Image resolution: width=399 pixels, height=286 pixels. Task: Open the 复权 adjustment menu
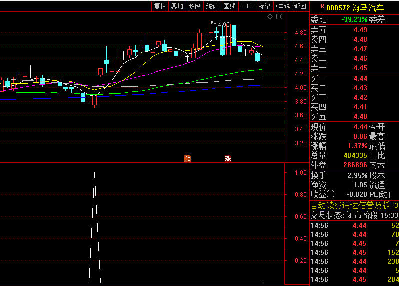tap(160, 6)
